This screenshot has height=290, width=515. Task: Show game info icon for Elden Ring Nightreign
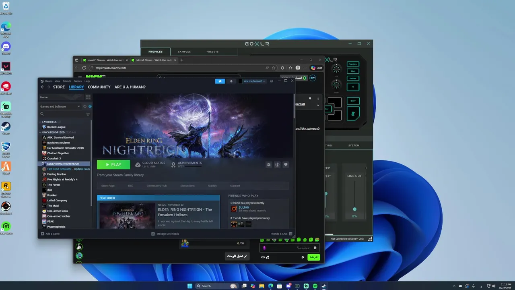pyautogui.click(x=277, y=164)
